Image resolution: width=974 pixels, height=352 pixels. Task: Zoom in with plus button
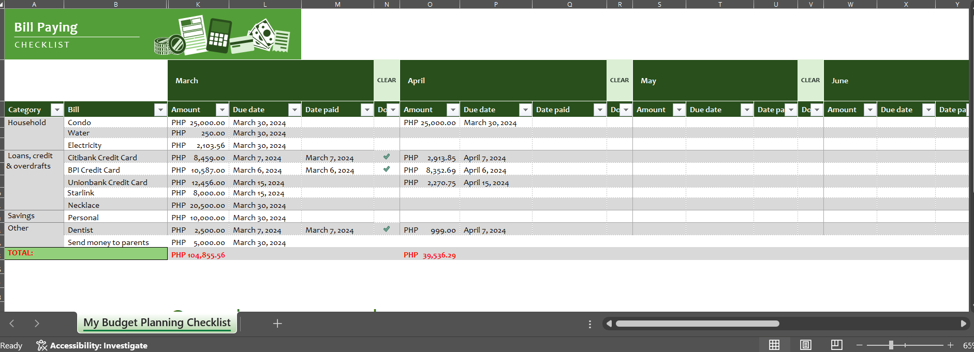[951, 345]
